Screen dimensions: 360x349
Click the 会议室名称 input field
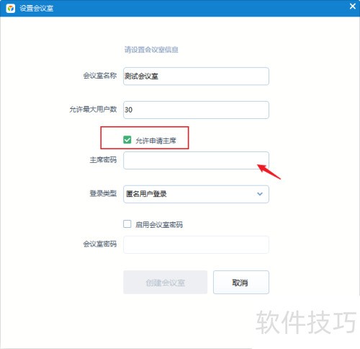pyautogui.click(x=196, y=76)
